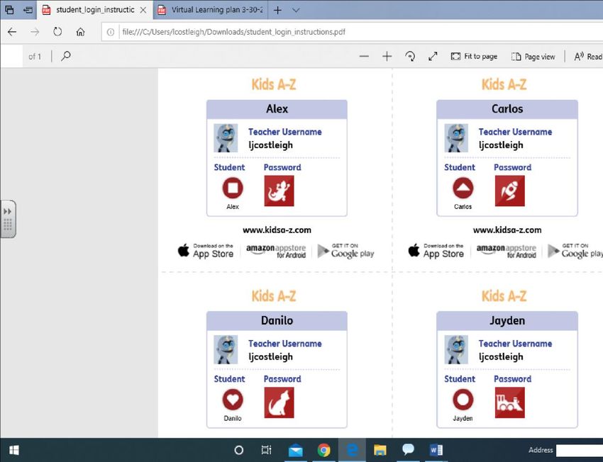603x462 pixels.
Task: Click Alex's lizard password picture
Action: tap(280, 191)
